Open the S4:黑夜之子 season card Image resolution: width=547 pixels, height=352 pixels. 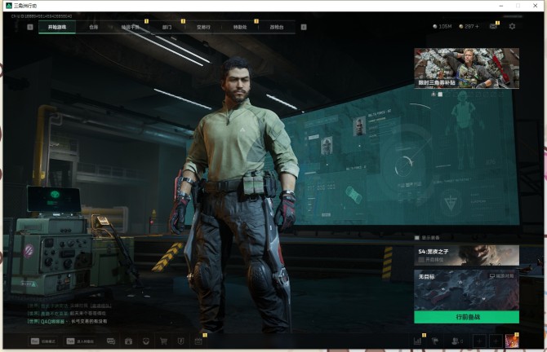point(466,255)
